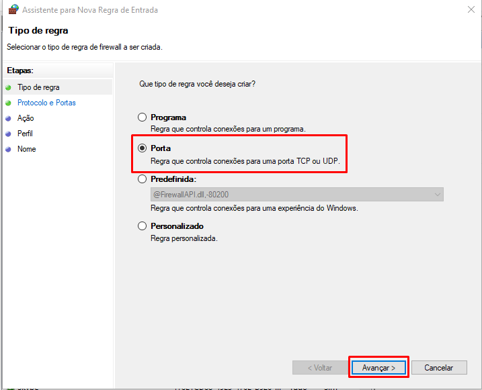This screenshot has width=482, height=390.
Task: Click the green bullet beside Protocolo e Portas
Action: pyautogui.click(x=8, y=103)
